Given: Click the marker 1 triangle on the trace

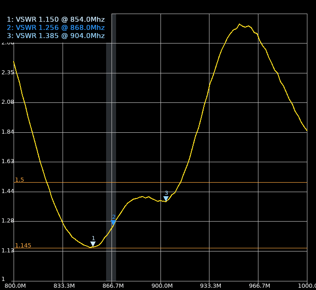Looking at the screenshot, I should click(x=93, y=244).
